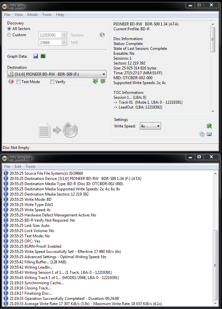Maximize the ImgBurn Log window

[199, 157]
